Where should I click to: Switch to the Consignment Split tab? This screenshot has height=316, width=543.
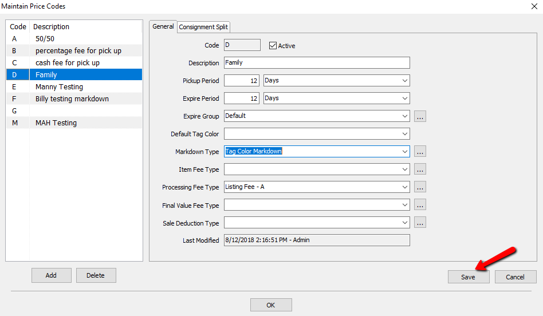203,27
